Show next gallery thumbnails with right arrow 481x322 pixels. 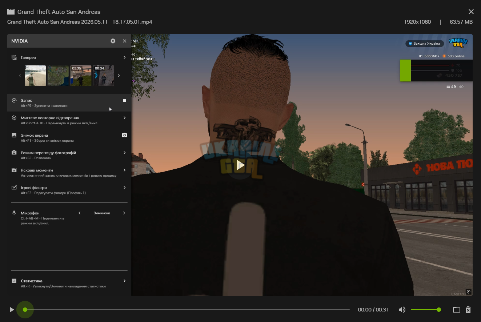click(119, 76)
